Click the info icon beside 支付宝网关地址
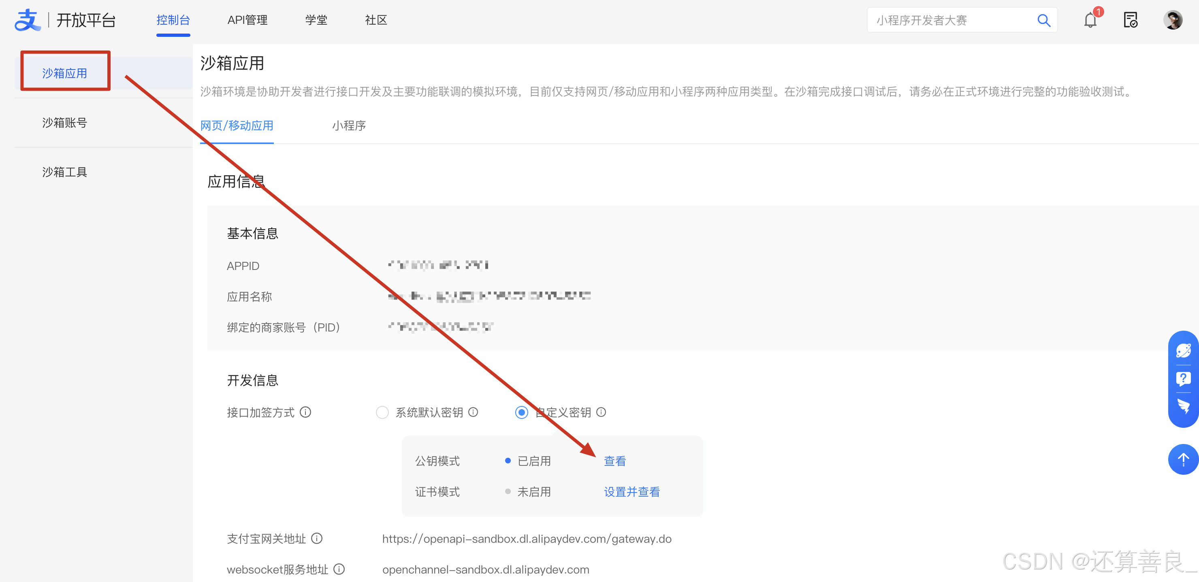The width and height of the screenshot is (1199, 582). (x=316, y=538)
